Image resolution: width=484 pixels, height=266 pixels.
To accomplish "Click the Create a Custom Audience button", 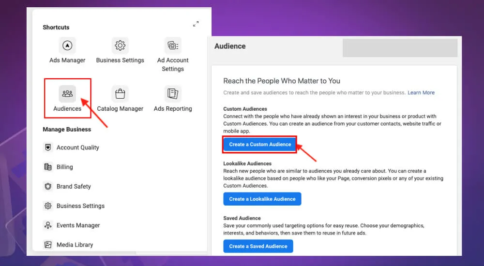I will tap(260, 145).
